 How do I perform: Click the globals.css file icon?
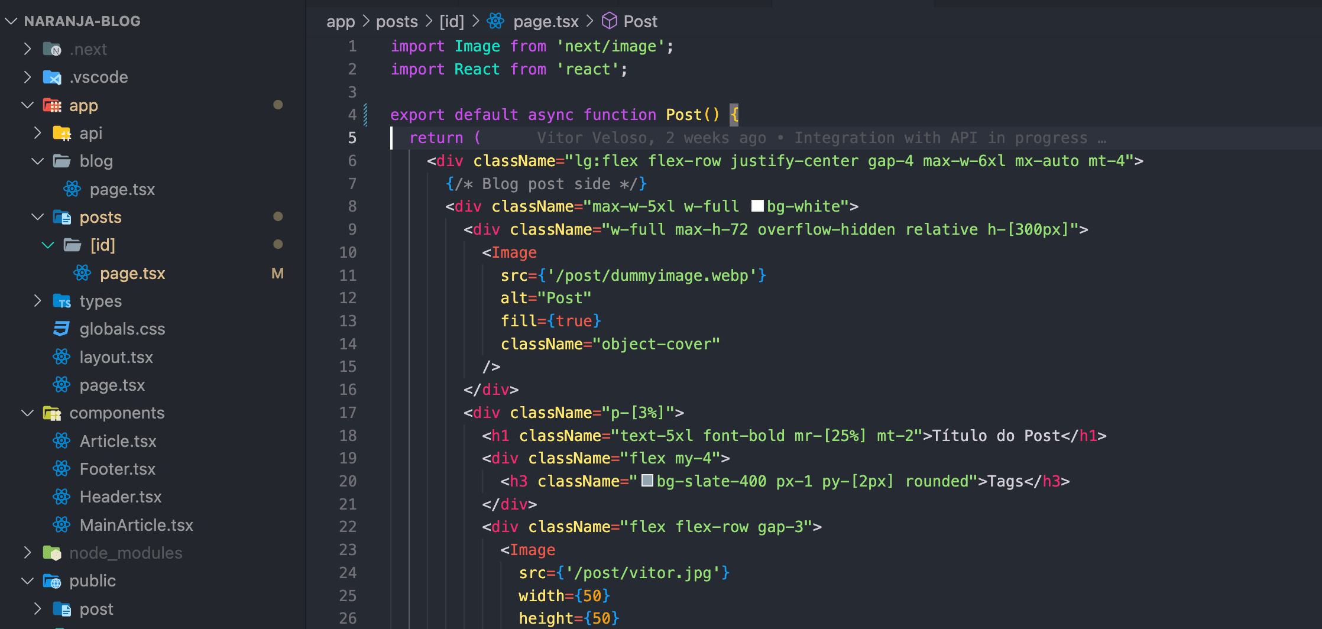point(61,329)
